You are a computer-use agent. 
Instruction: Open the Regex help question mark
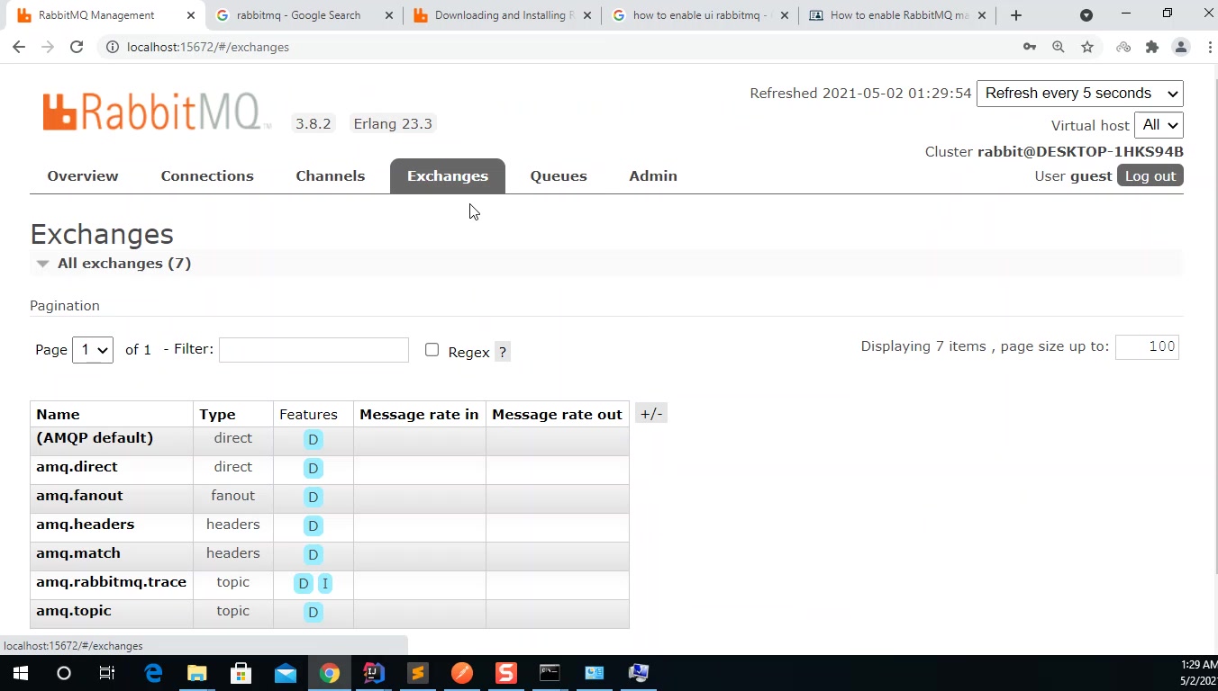(x=503, y=352)
